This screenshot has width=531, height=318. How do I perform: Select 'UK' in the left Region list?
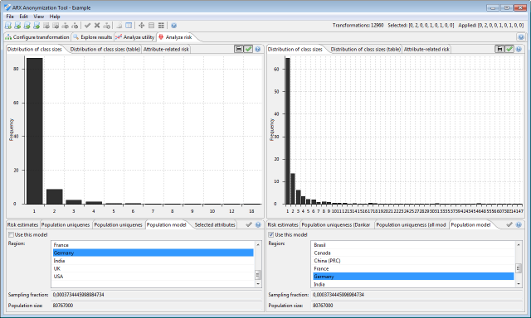tap(153, 268)
